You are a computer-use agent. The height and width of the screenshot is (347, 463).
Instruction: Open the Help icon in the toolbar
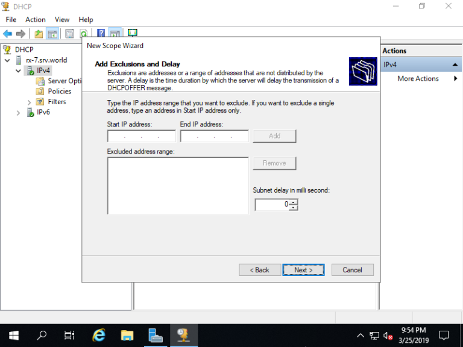101,34
